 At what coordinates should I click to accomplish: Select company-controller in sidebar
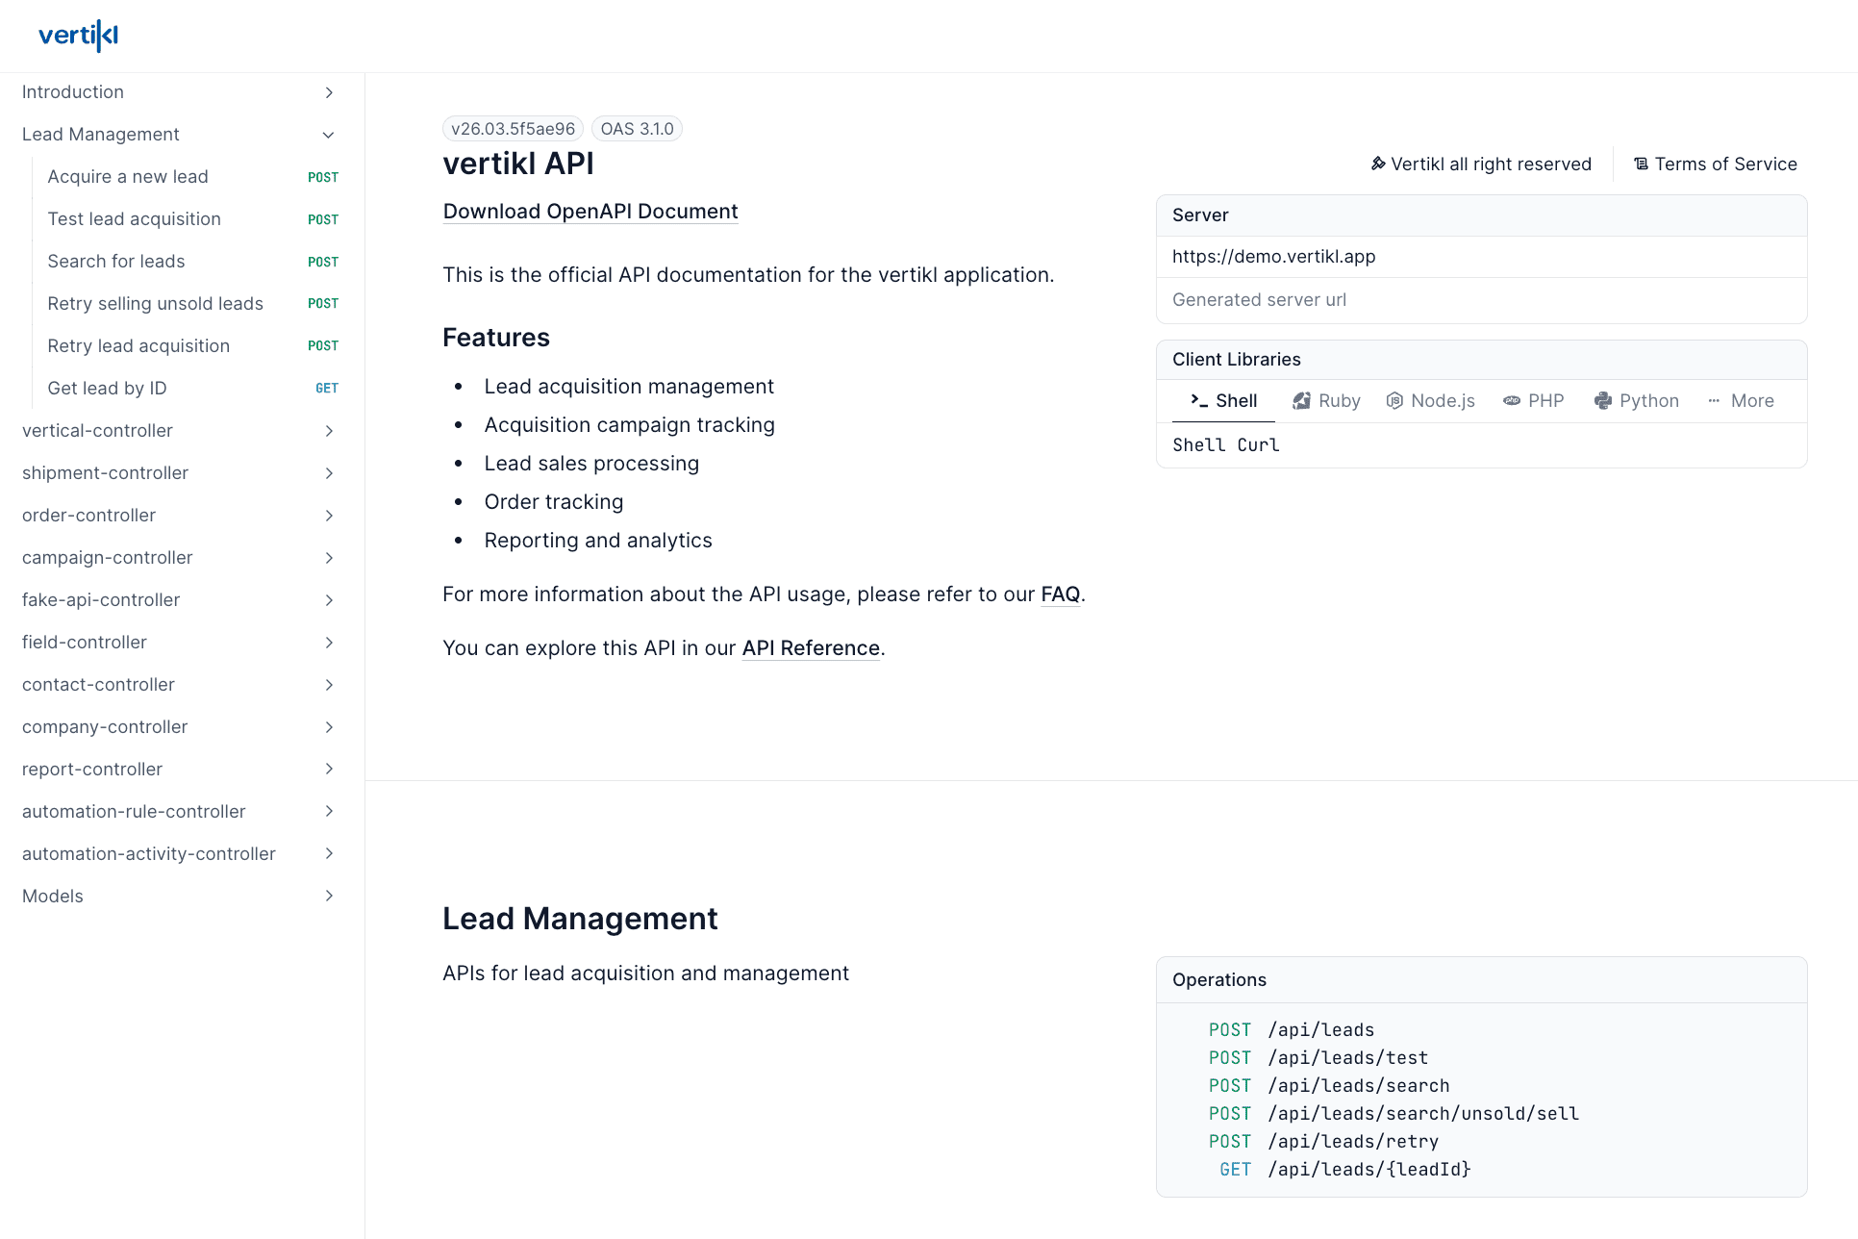click(181, 727)
